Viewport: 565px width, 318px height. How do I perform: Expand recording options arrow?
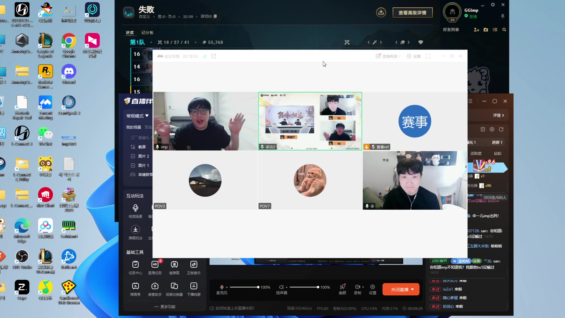click(363, 287)
